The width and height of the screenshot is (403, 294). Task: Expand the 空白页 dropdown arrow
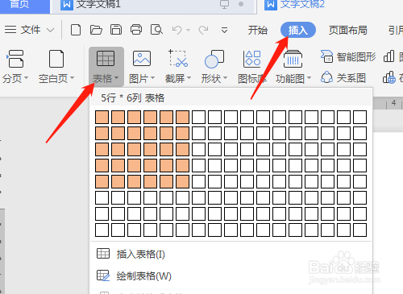pos(72,78)
